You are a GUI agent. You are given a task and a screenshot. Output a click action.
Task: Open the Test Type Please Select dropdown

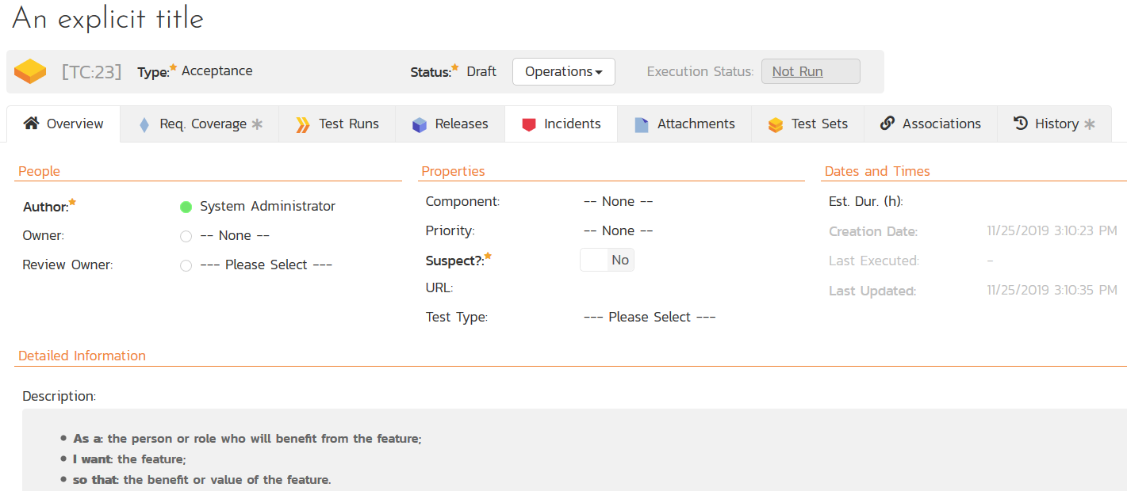[x=650, y=317]
